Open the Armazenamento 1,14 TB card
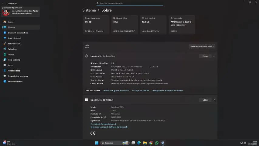The image size is (259, 146). click(96, 25)
